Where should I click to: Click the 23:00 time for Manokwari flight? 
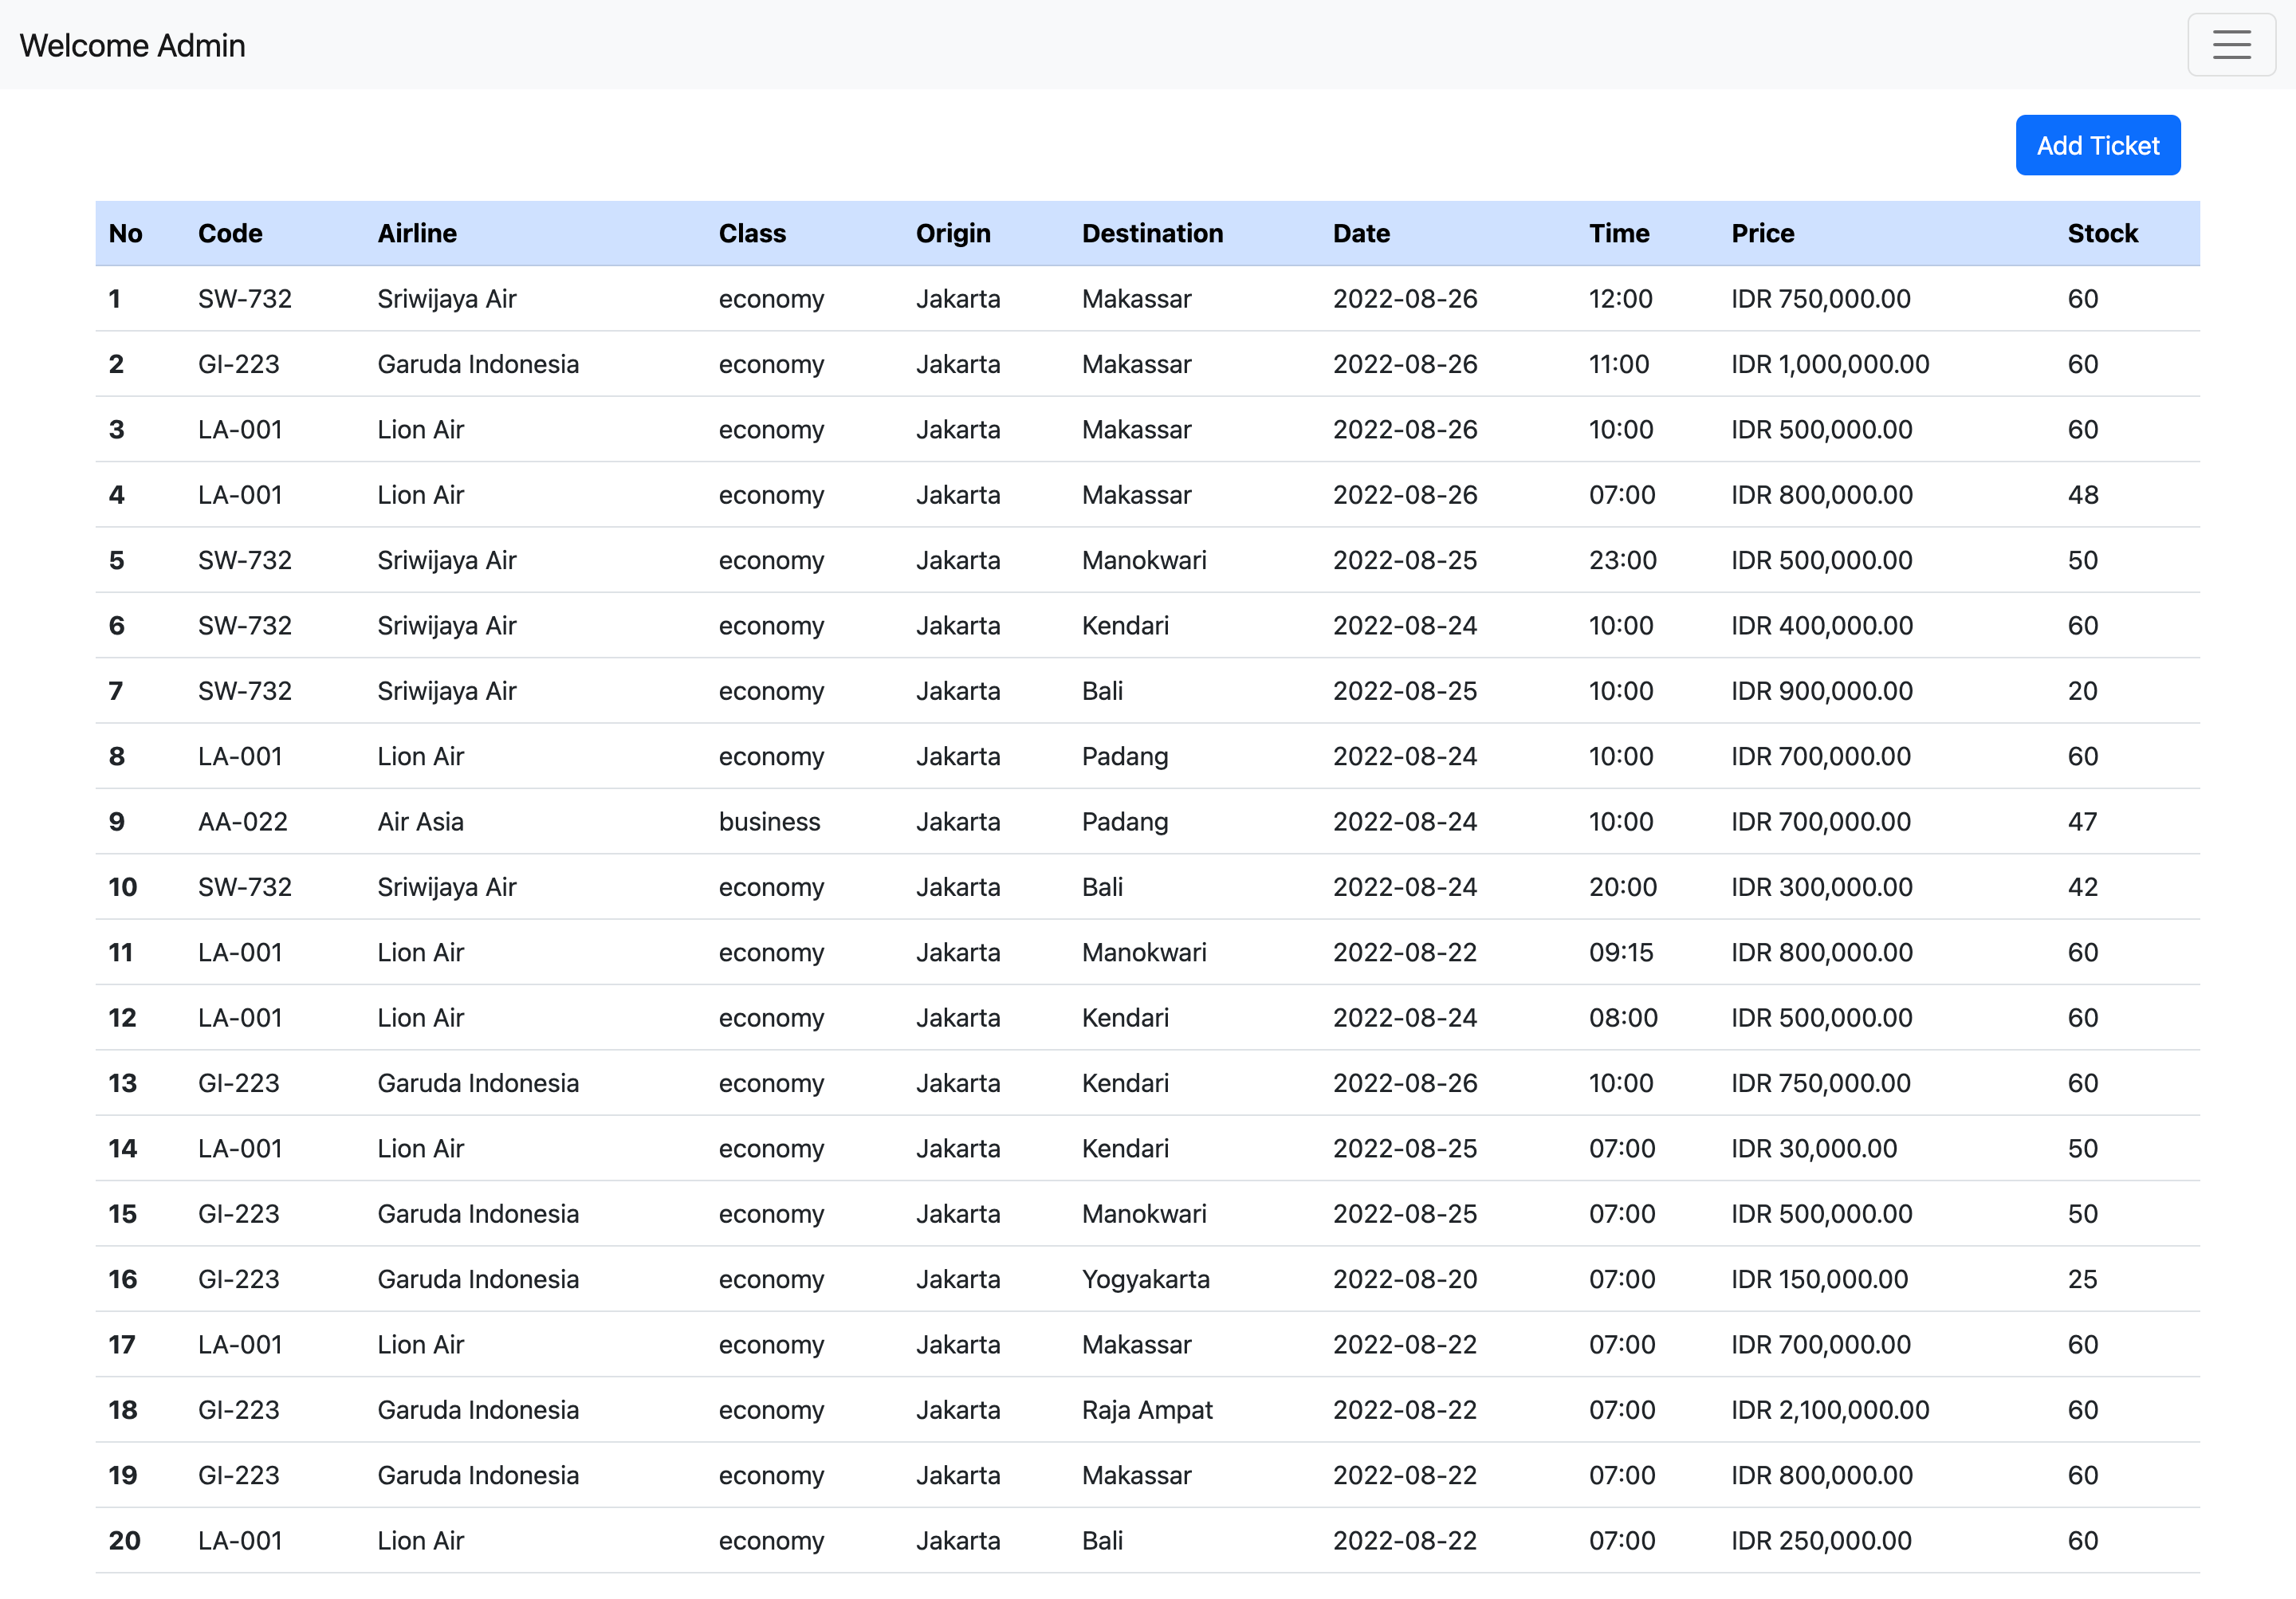click(1622, 560)
